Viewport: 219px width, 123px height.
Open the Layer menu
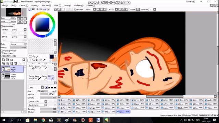(35, 5)
